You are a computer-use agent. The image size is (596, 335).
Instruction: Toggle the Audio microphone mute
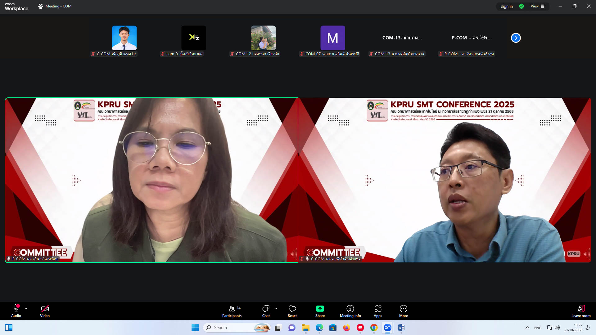[16, 311]
